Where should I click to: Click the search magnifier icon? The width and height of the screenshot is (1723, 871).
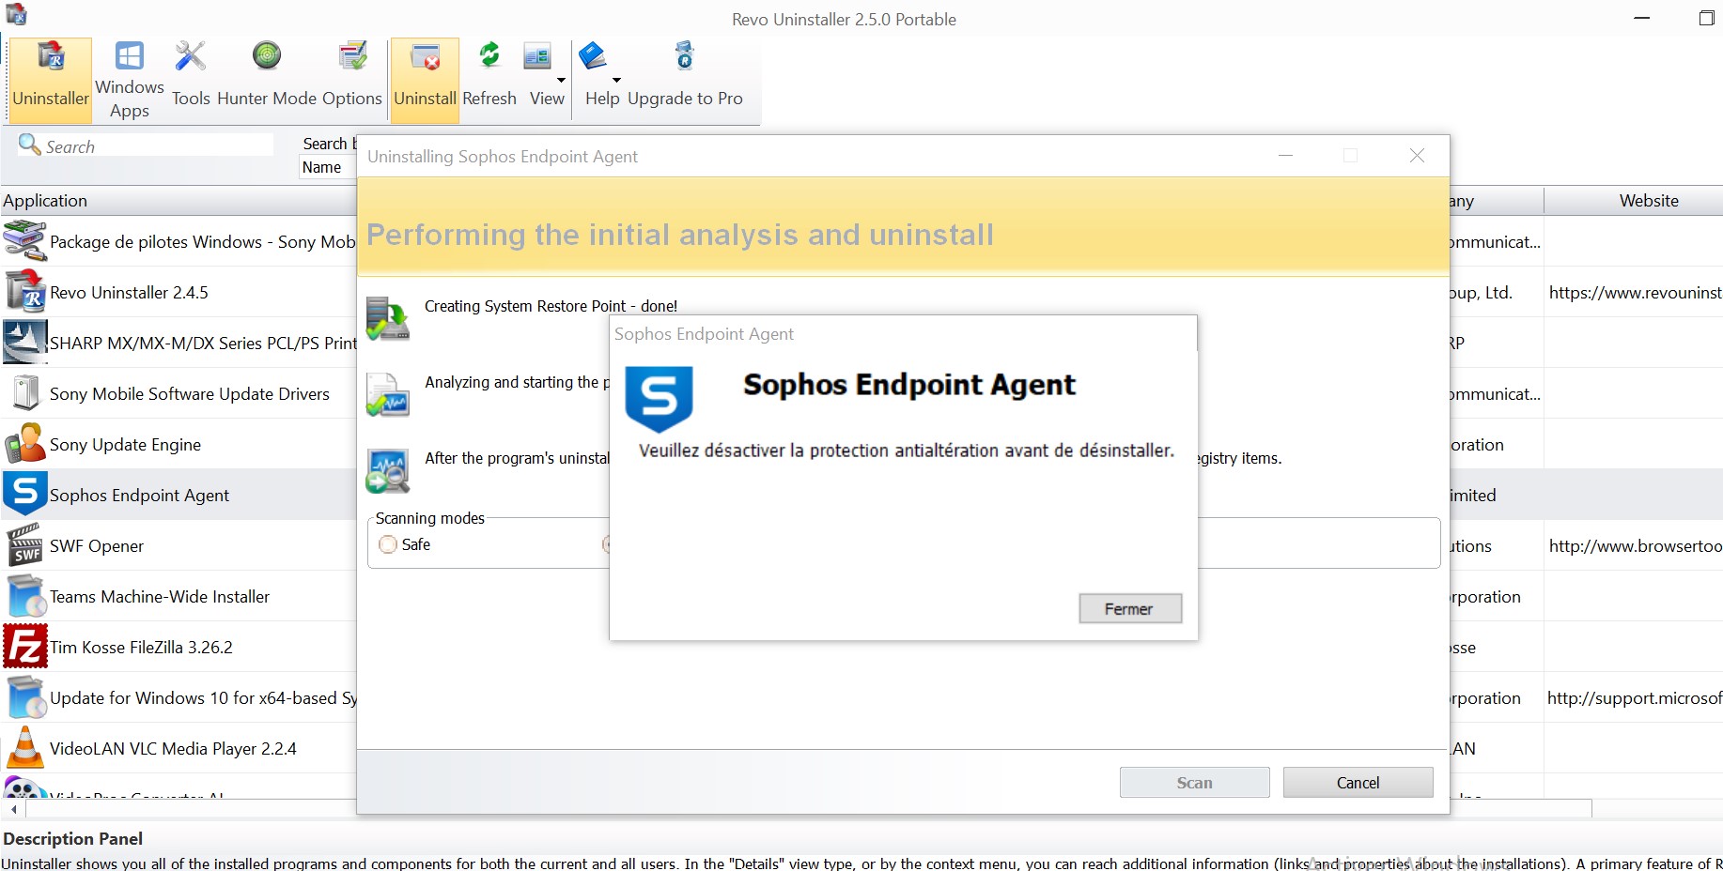(x=30, y=145)
